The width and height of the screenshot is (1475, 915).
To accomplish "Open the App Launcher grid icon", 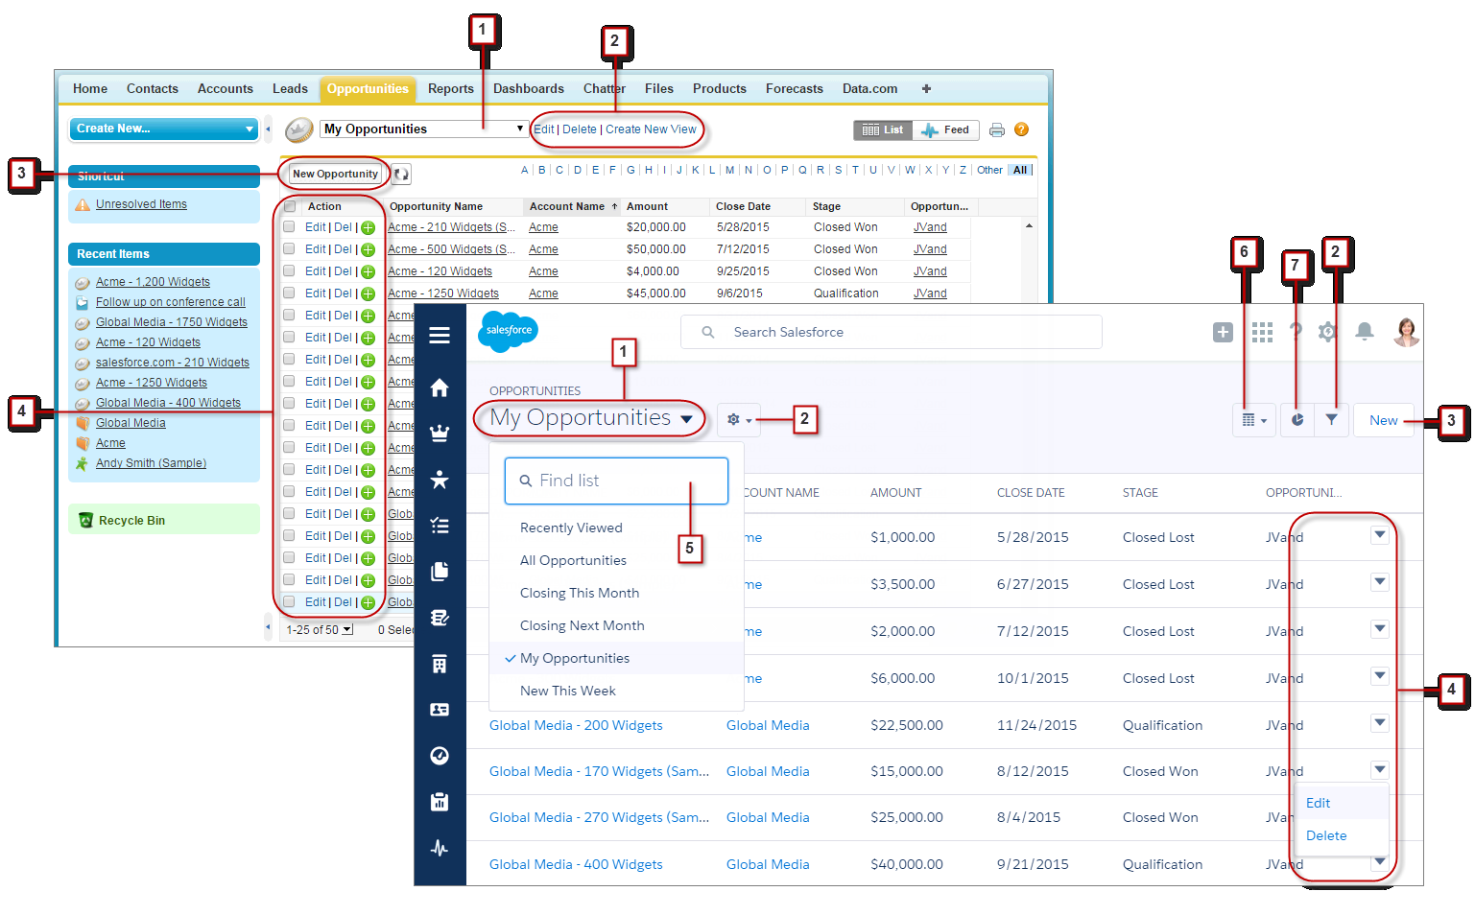I will (1262, 332).
